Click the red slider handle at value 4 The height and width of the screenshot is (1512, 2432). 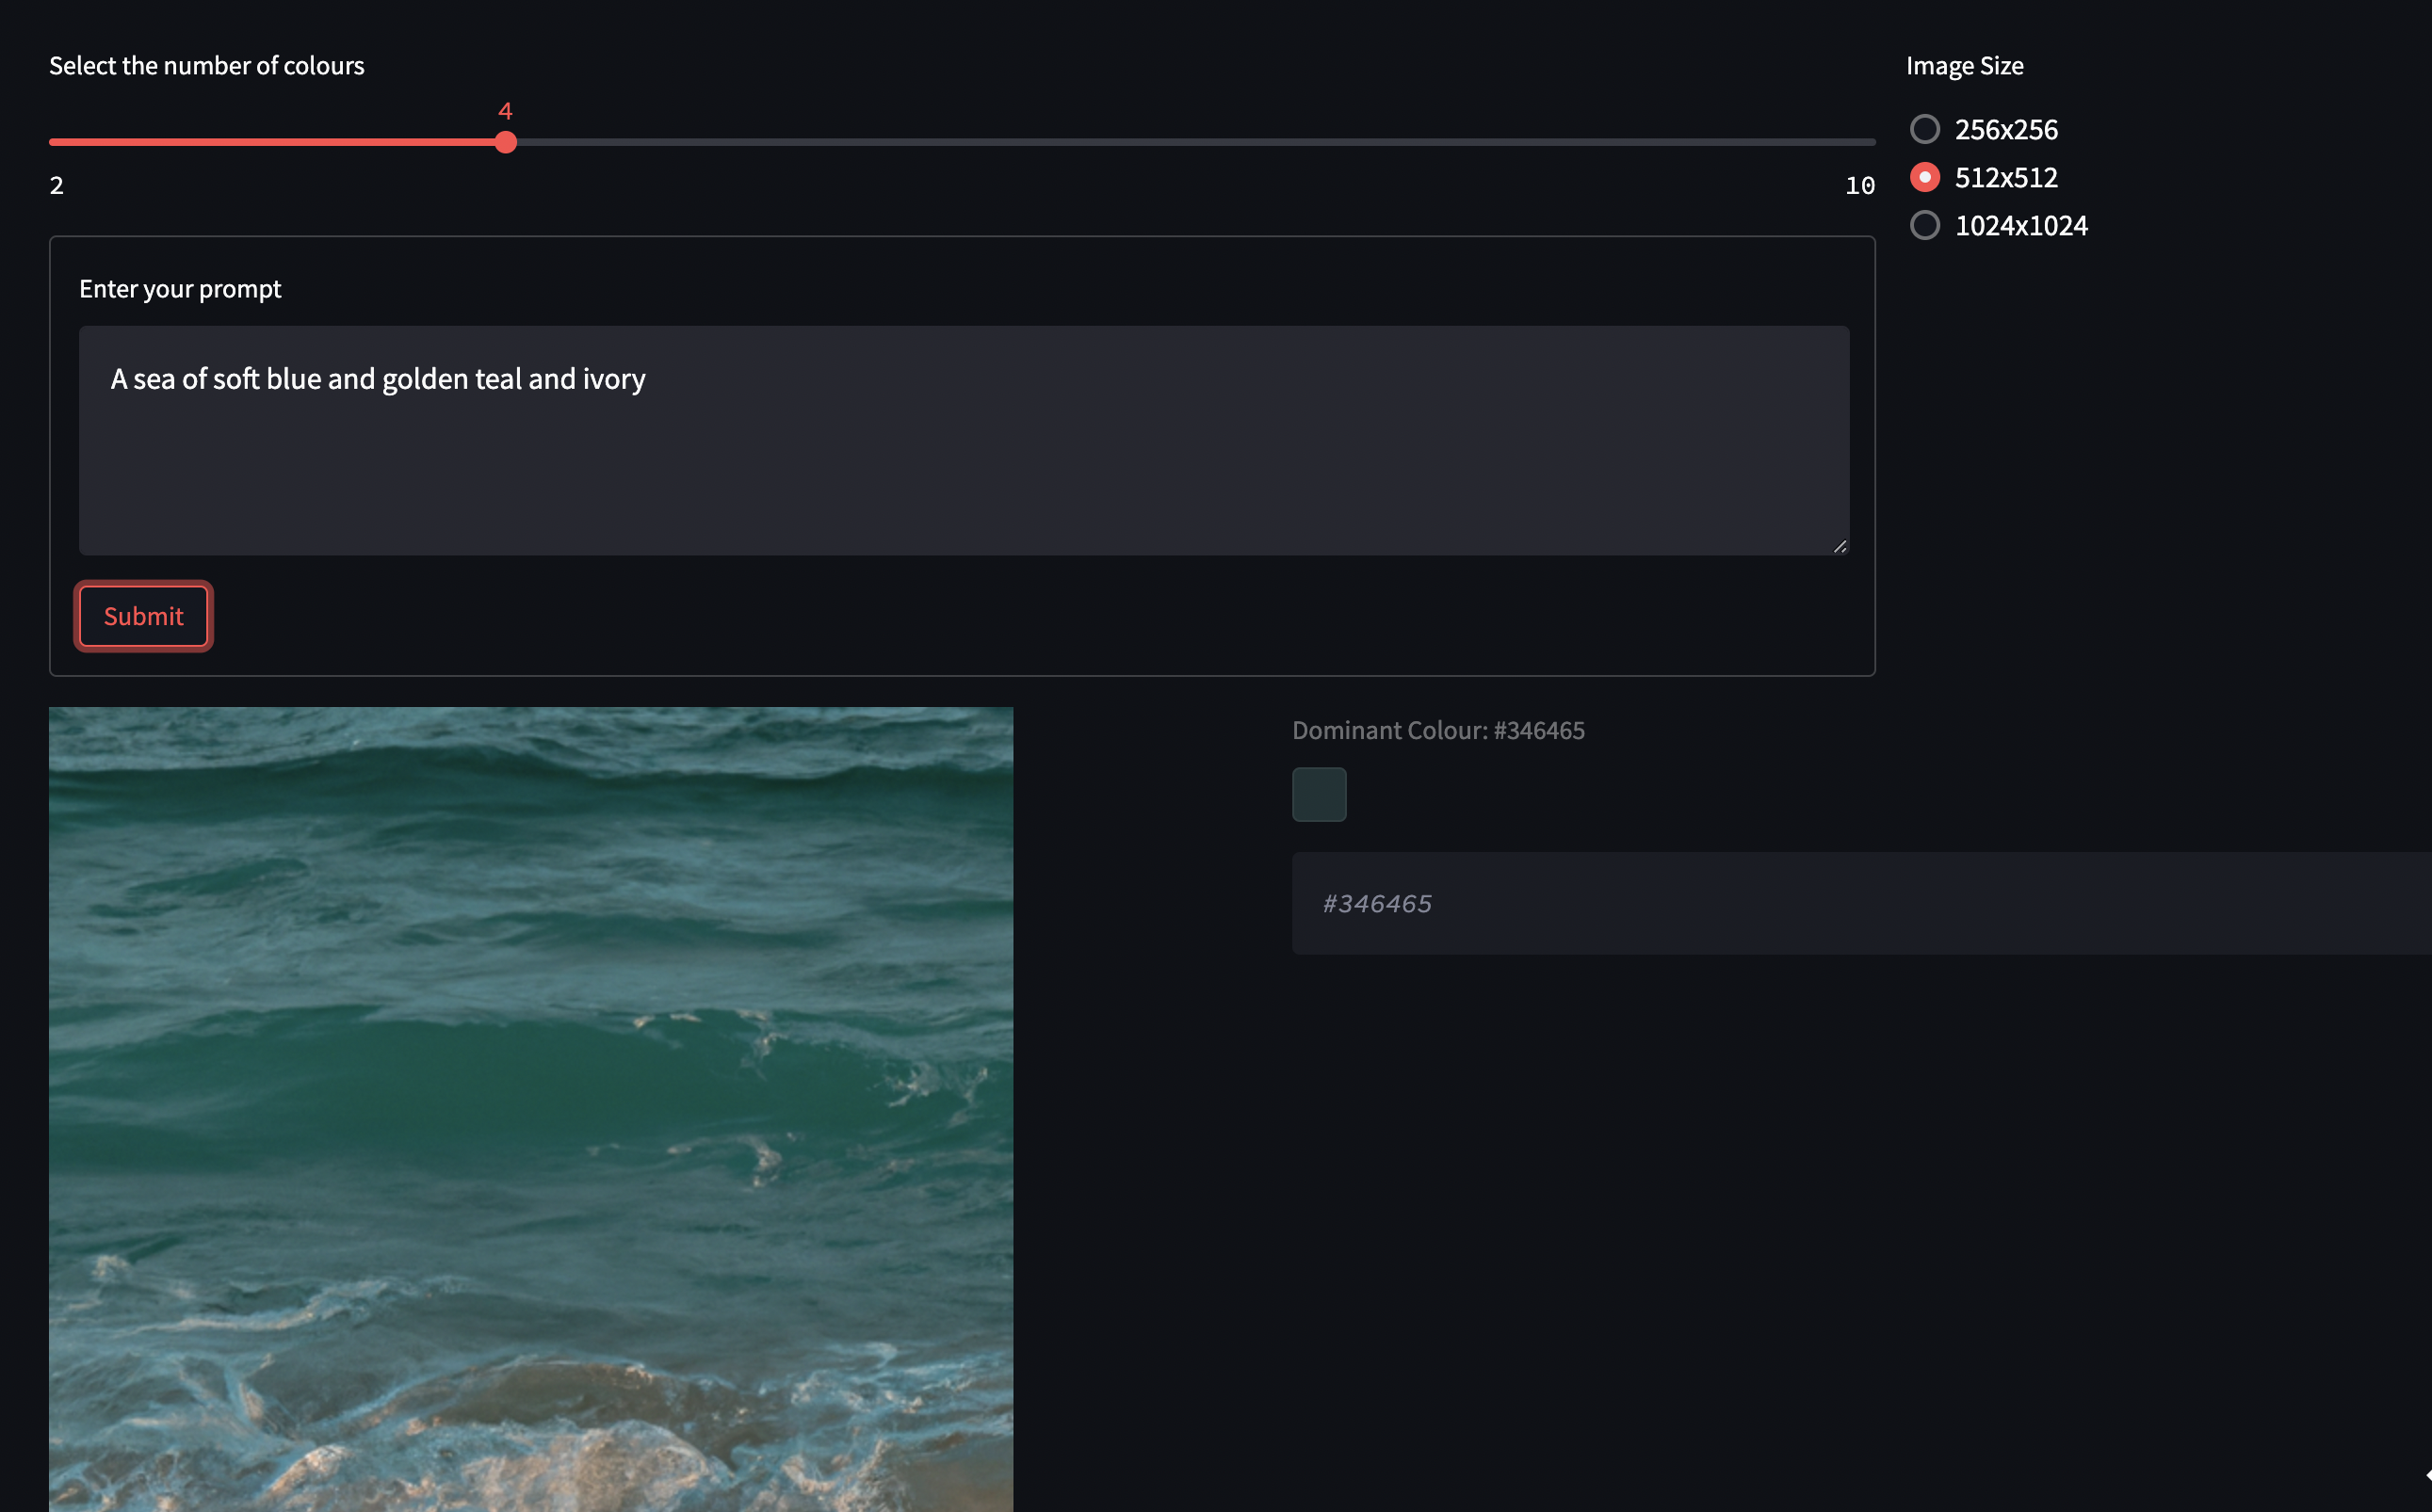(506, 142)
